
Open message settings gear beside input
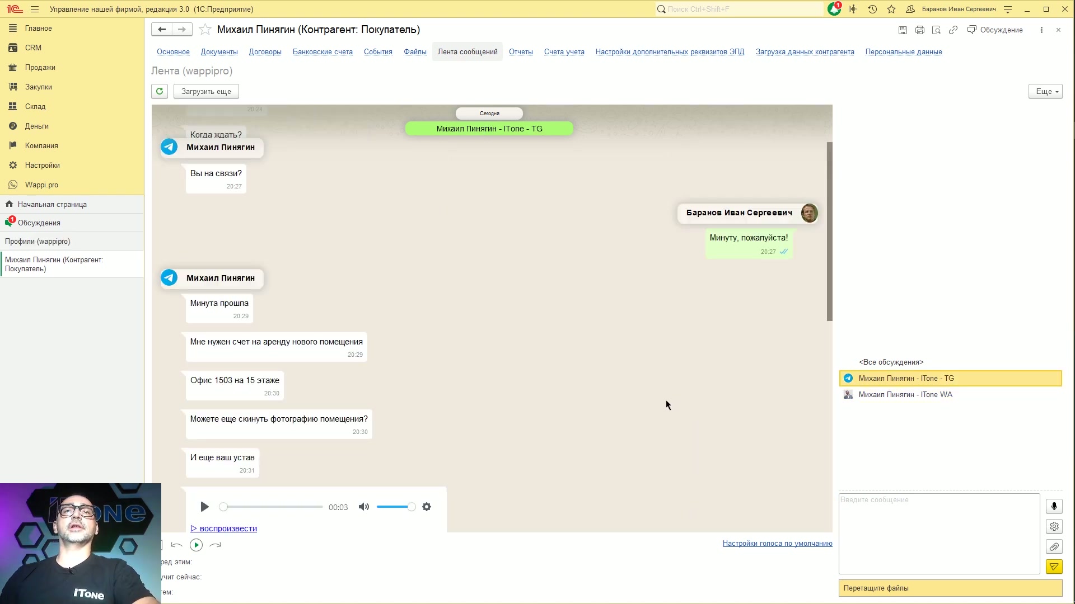pyautogui.click(x=1054, y=526)
